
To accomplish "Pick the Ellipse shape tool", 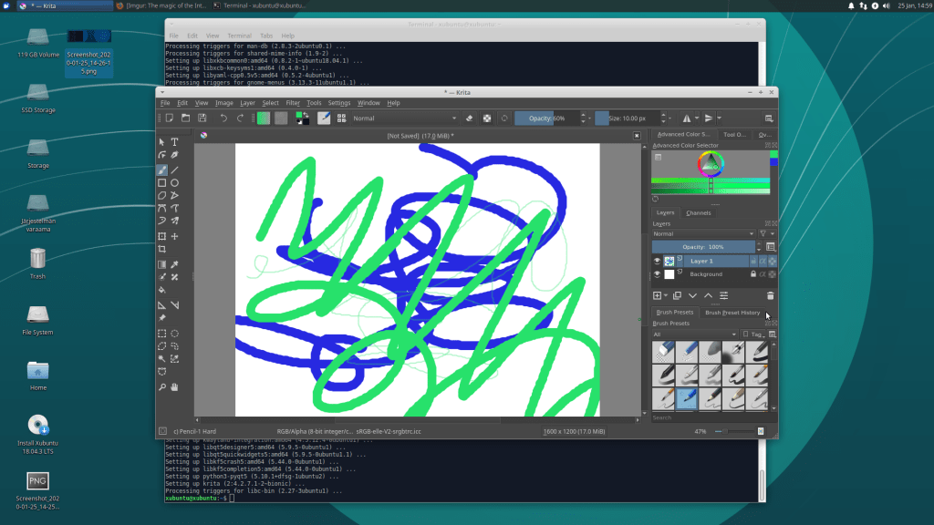I will (174, 182).
